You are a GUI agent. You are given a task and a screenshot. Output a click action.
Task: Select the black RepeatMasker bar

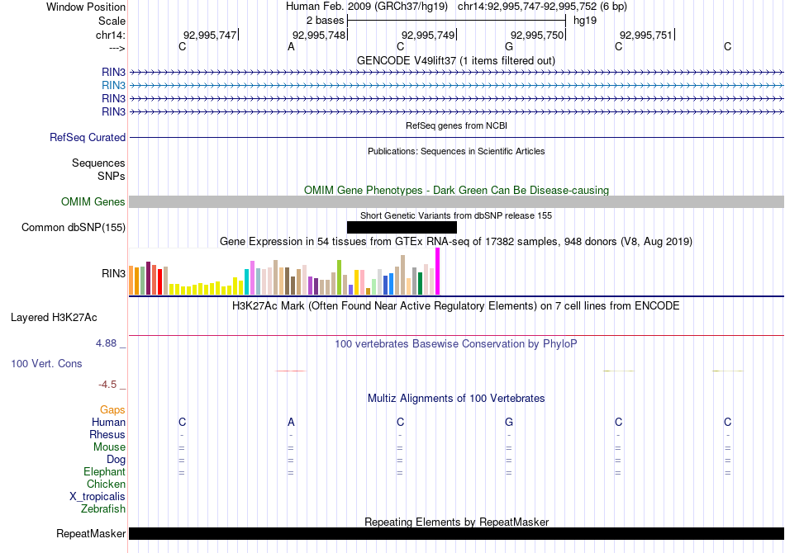click(456, 534)
